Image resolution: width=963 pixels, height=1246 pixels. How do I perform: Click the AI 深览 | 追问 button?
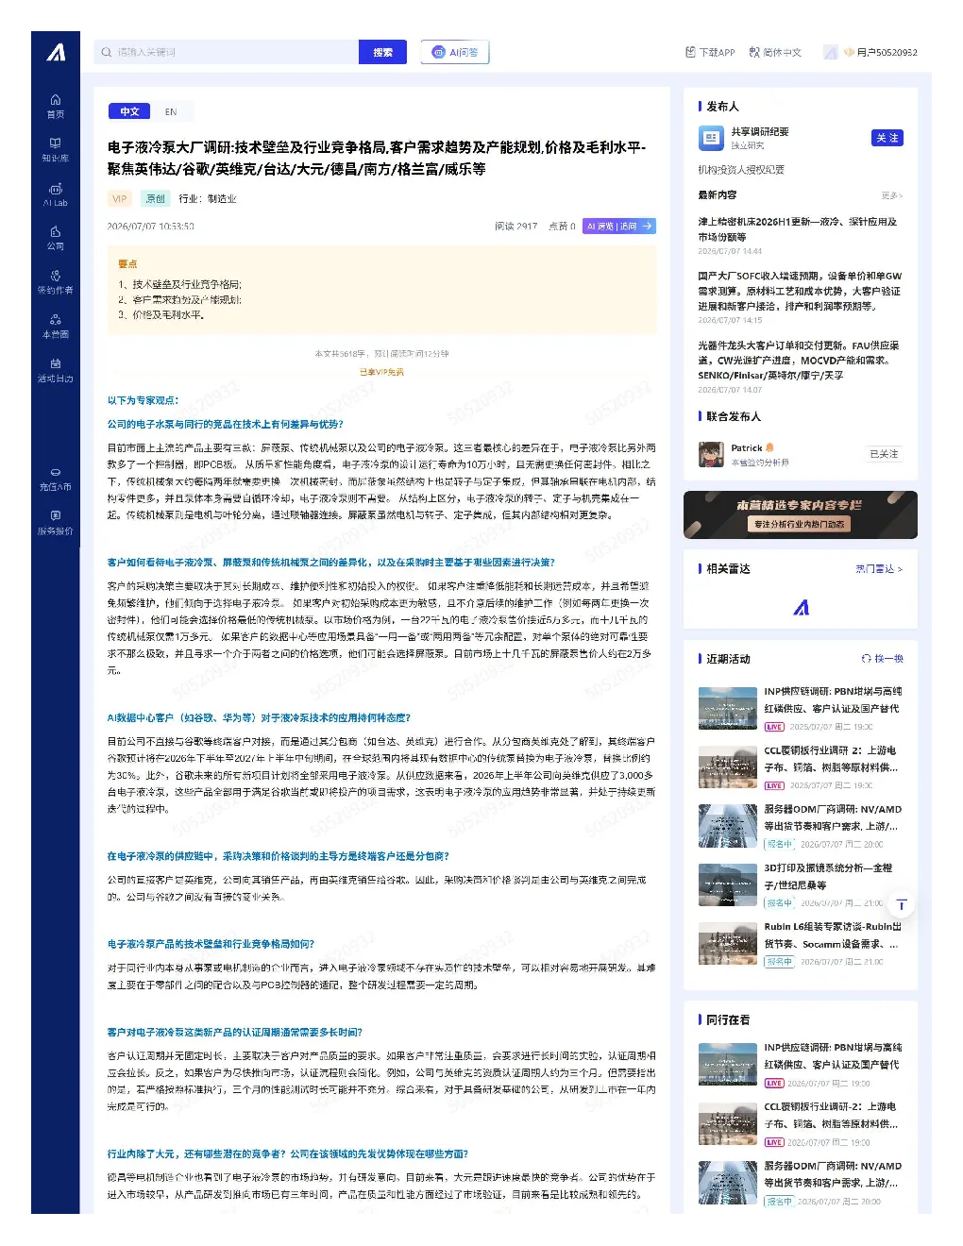[x=619, y=227]
